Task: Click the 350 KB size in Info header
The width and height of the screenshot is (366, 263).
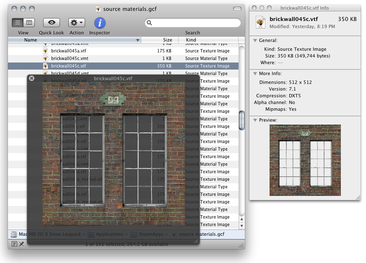Action: 347,19
